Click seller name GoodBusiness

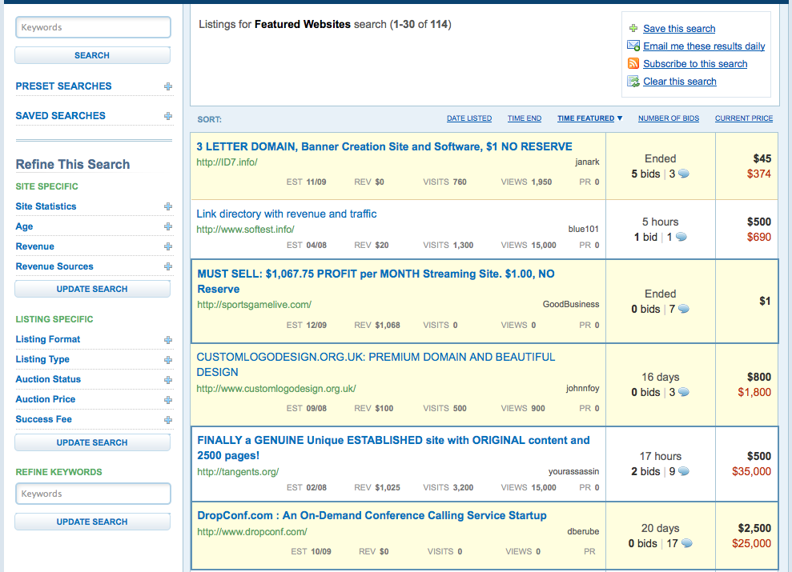point(571,304)
